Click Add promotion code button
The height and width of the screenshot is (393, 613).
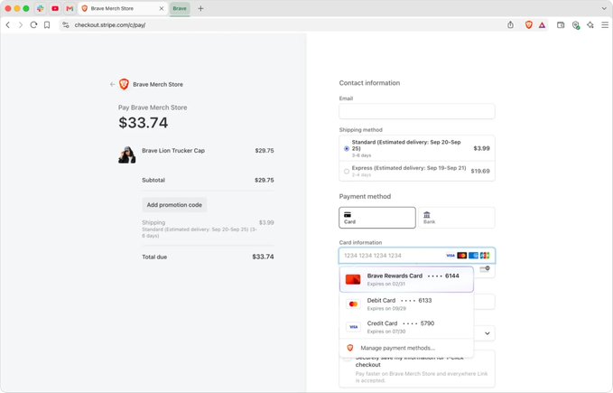(174, 204)
